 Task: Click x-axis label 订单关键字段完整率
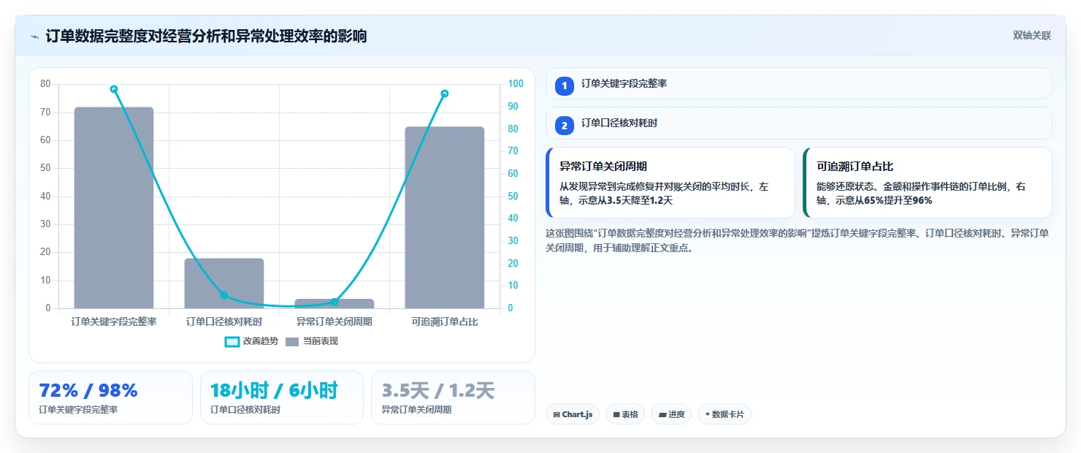point(114,321)
